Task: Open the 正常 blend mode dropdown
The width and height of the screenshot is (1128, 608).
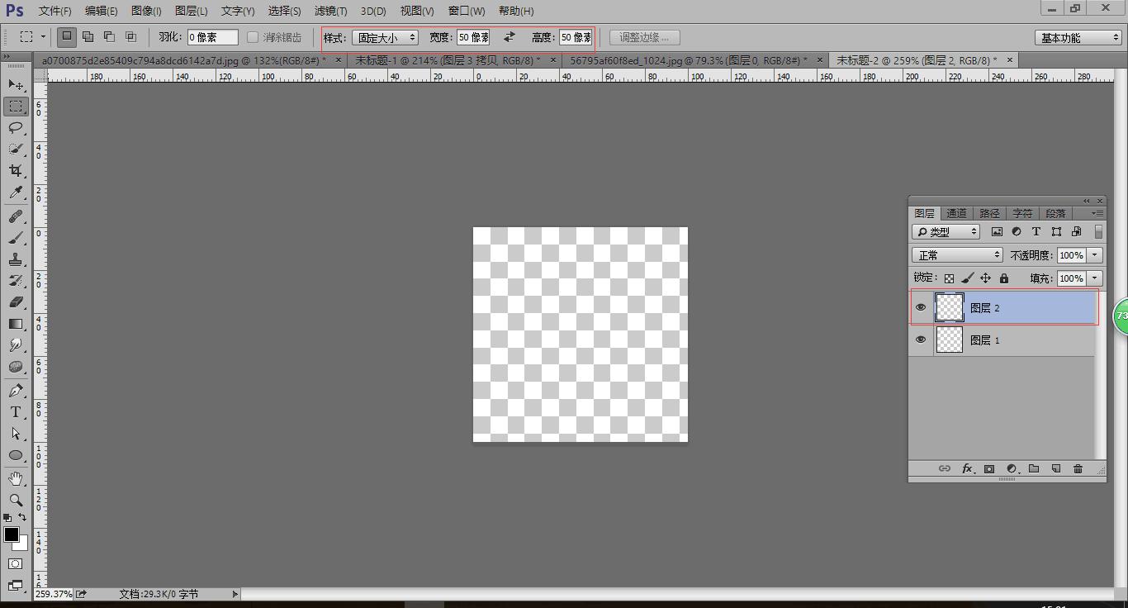Action: [957, 255]
